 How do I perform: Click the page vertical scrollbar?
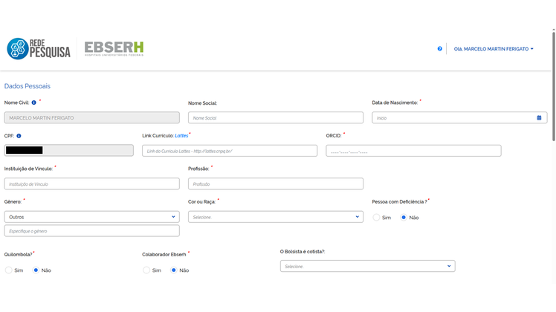click(x=554, y=86)
